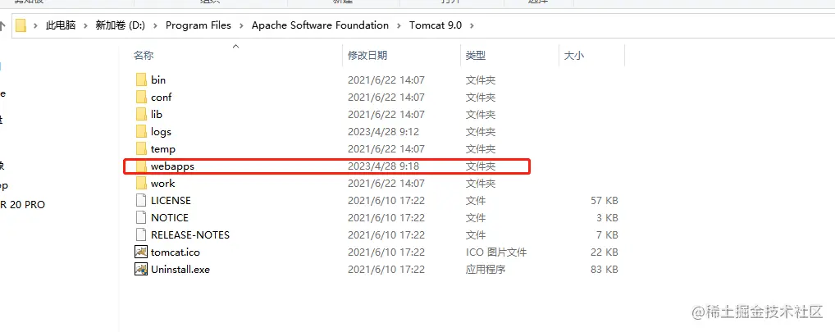Select the temp folder name
This screenshot has height=332, width=835.
(163, 149)
